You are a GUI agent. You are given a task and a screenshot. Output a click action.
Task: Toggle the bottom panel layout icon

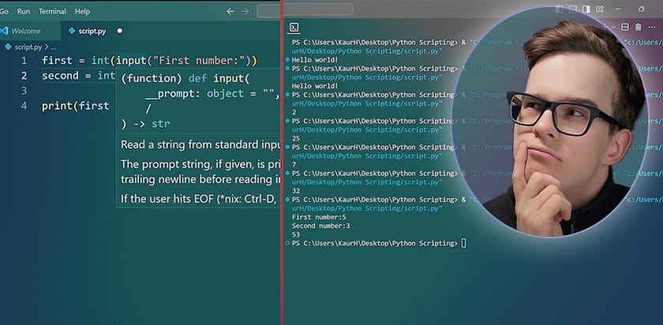click(572, 9)
